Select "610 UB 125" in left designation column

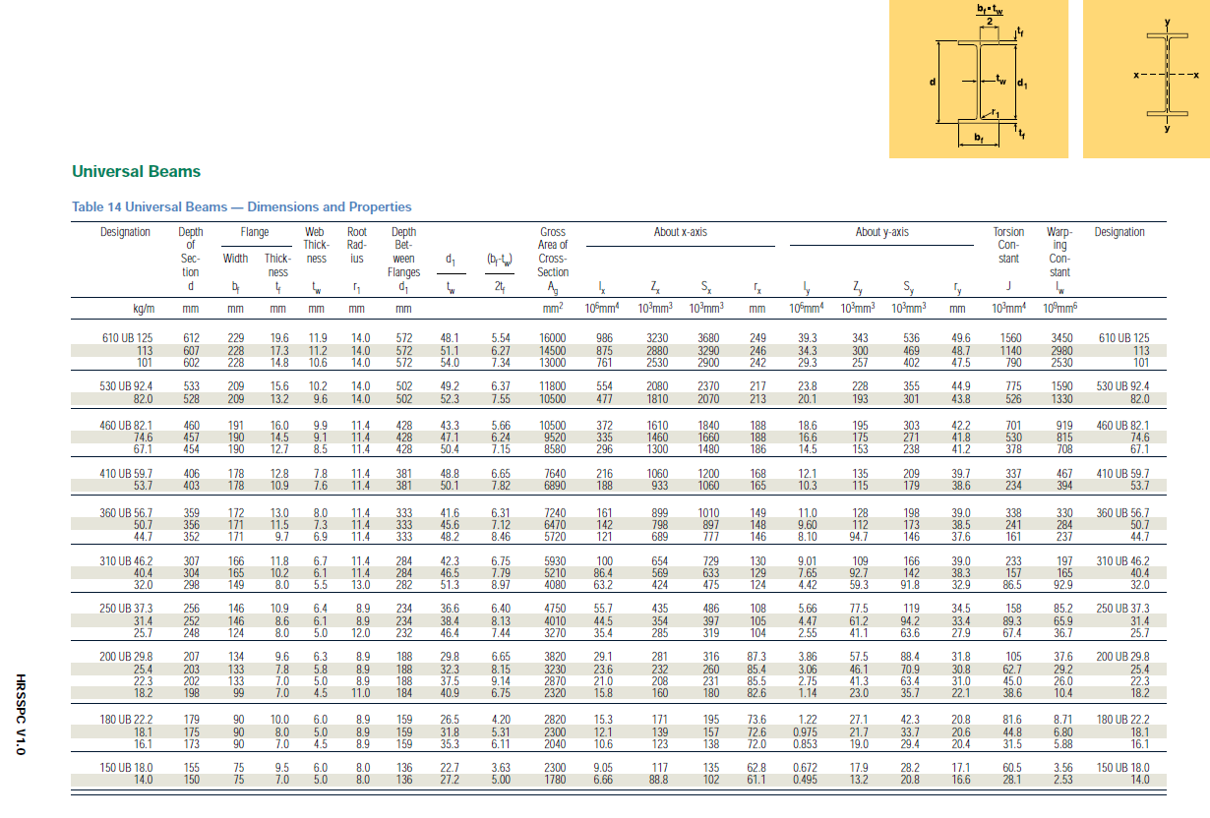(x=129, y=338)
